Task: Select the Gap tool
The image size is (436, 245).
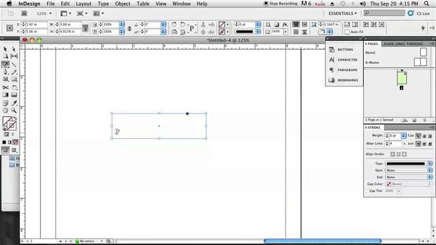Action: (x=14, y=56)
